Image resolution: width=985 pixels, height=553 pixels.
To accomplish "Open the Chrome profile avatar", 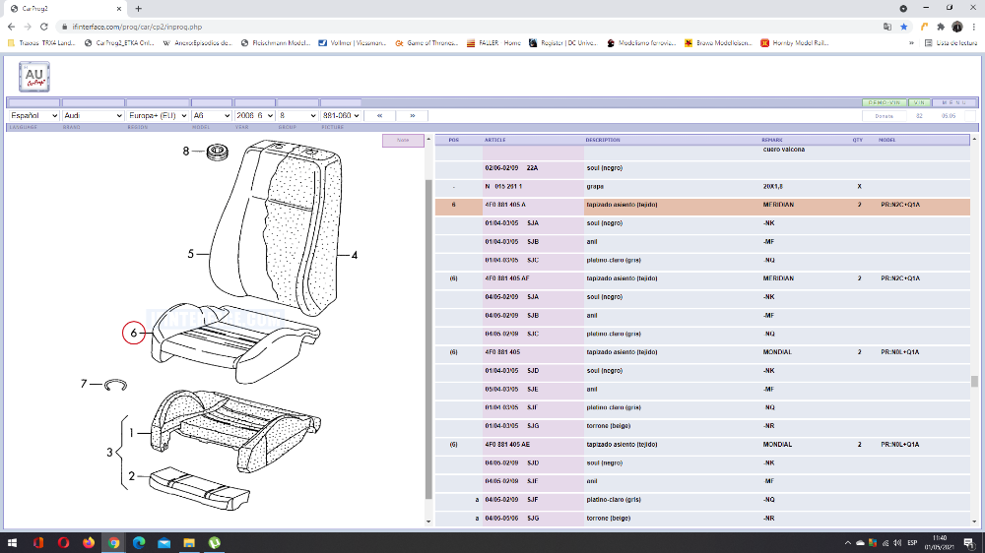I will point(956,27).
